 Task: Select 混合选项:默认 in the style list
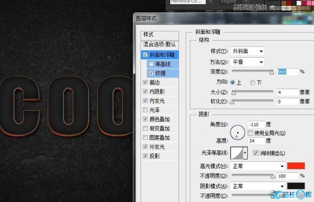[x=160, y=45]
